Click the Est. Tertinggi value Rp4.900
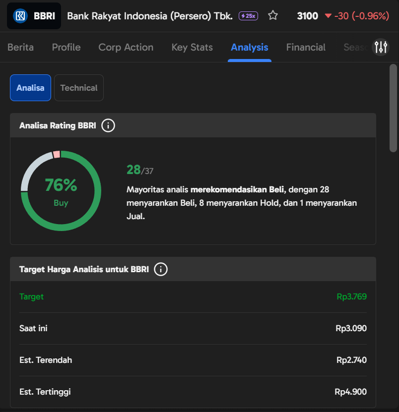 350,392
